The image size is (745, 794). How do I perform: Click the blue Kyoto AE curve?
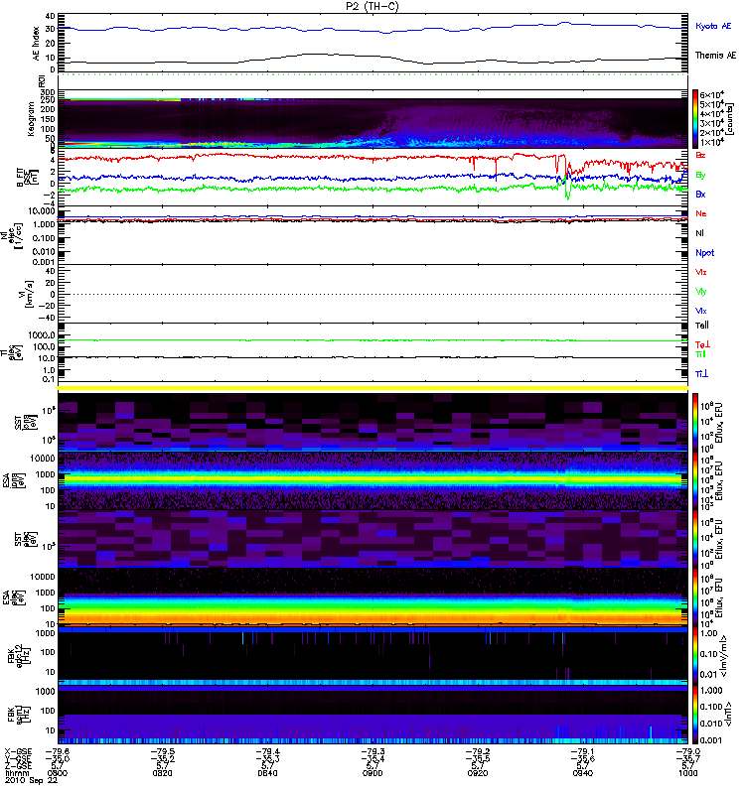372,31
